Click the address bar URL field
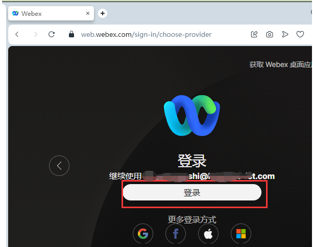The image size is (313, 247). tap(146, 35)
